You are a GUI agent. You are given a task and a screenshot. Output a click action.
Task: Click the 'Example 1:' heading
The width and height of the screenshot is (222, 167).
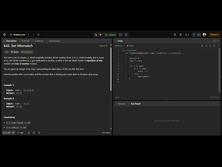9,85
